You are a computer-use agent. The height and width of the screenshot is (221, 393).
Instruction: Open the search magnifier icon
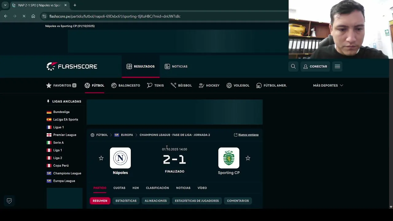click(x=293, y=66)
